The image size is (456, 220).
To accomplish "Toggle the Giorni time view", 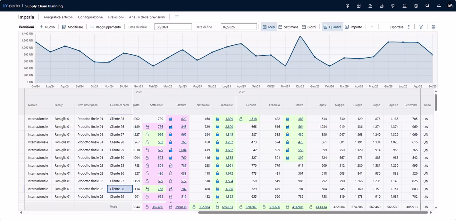I will coord(309,27).
